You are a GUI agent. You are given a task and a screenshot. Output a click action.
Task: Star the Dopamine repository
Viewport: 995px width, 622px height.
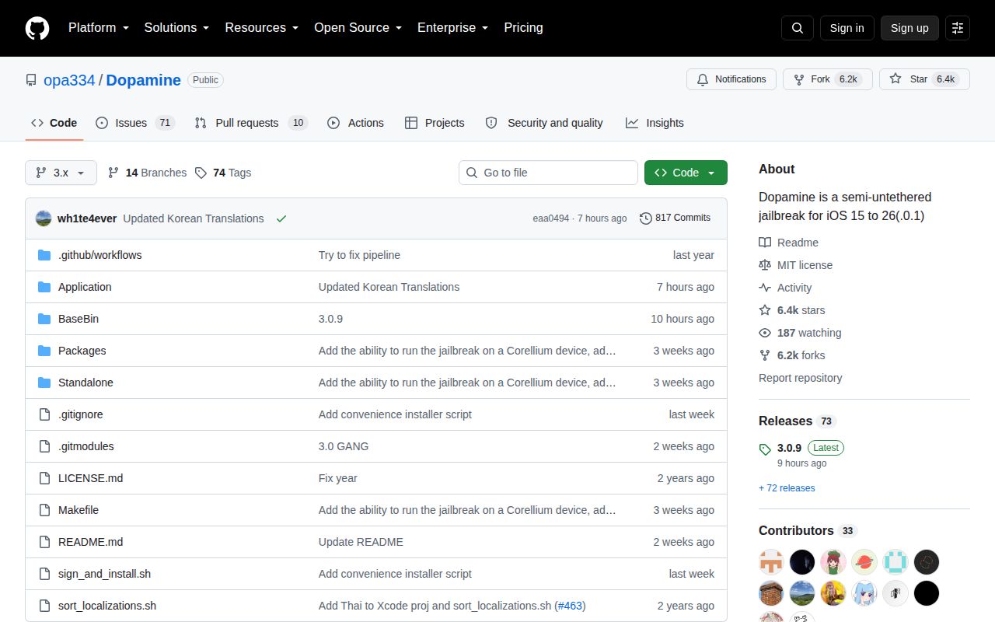(x=924, y=79)
